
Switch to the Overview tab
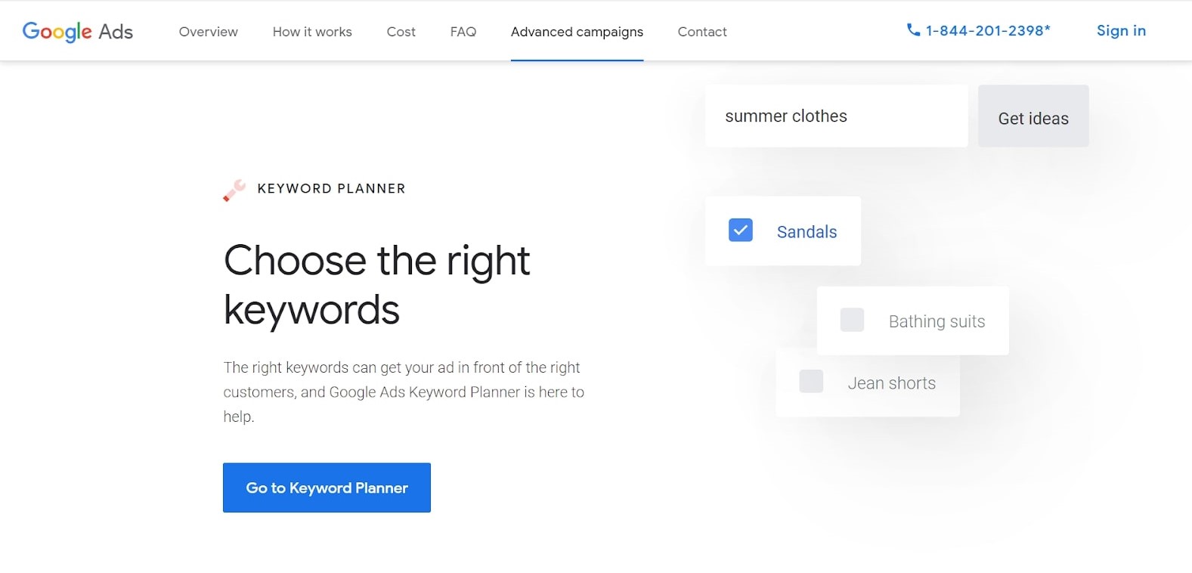(208, 31)
